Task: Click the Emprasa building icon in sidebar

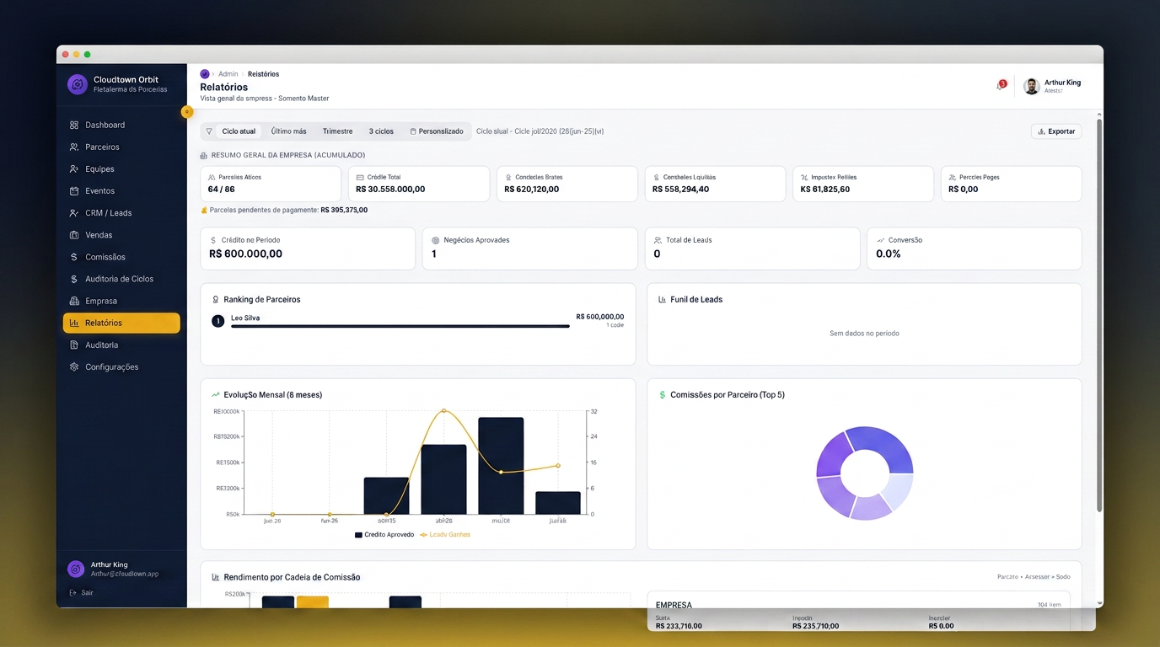Action: point(74,301)
